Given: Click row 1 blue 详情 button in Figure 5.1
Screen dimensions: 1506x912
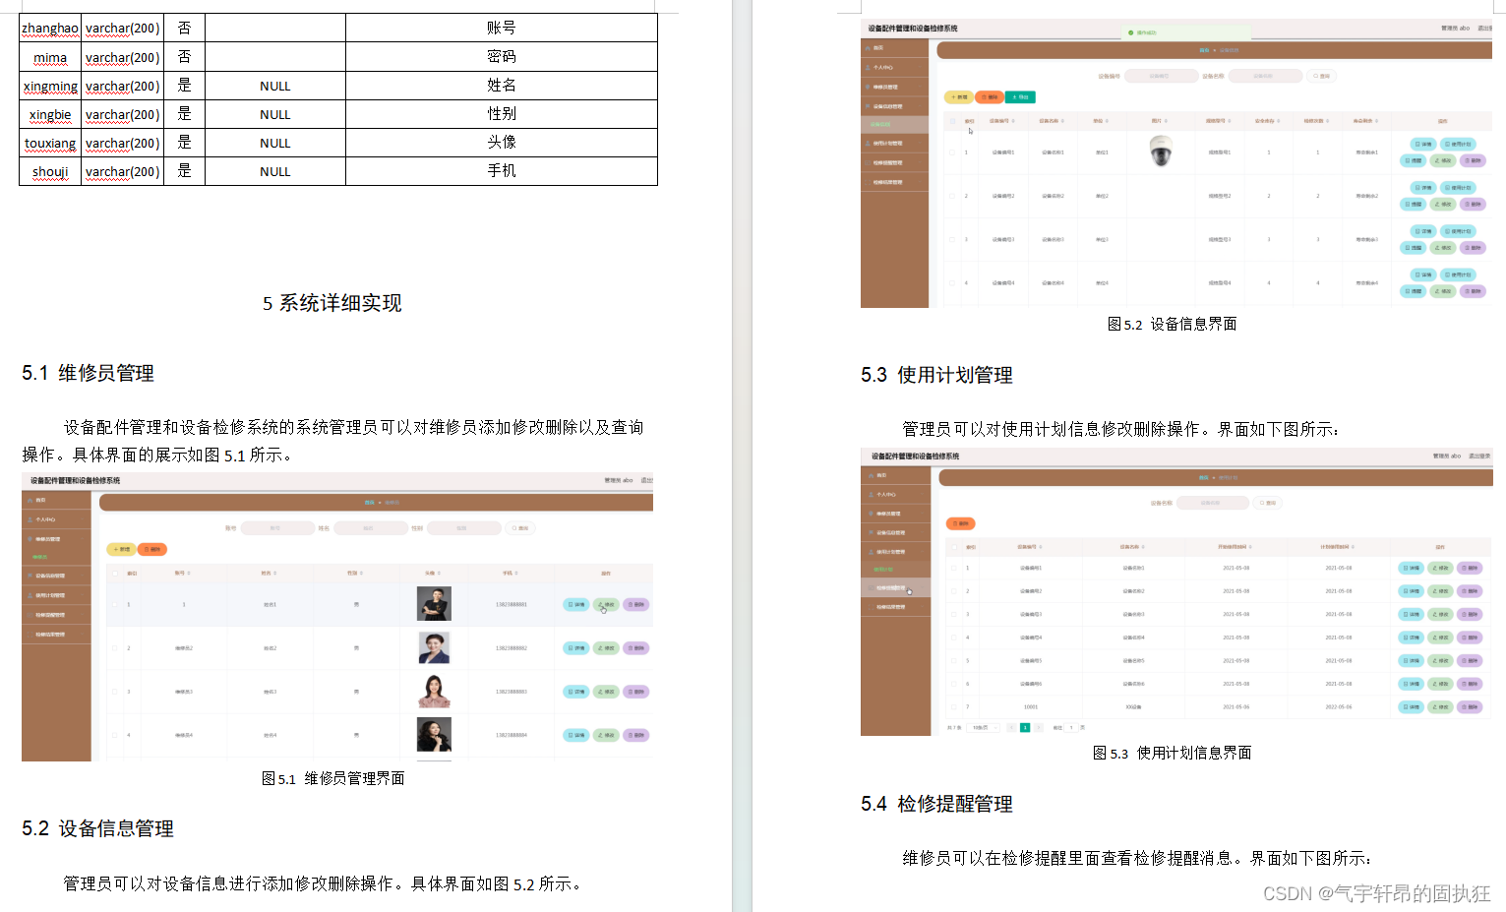Looking at the screenshot, I should click(576, 604).
